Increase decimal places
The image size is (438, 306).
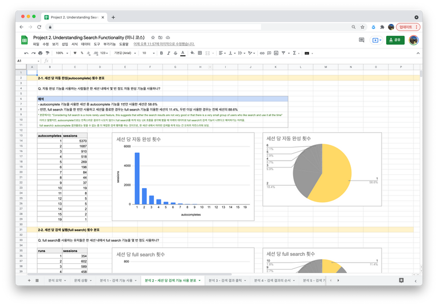pos(96,53)
